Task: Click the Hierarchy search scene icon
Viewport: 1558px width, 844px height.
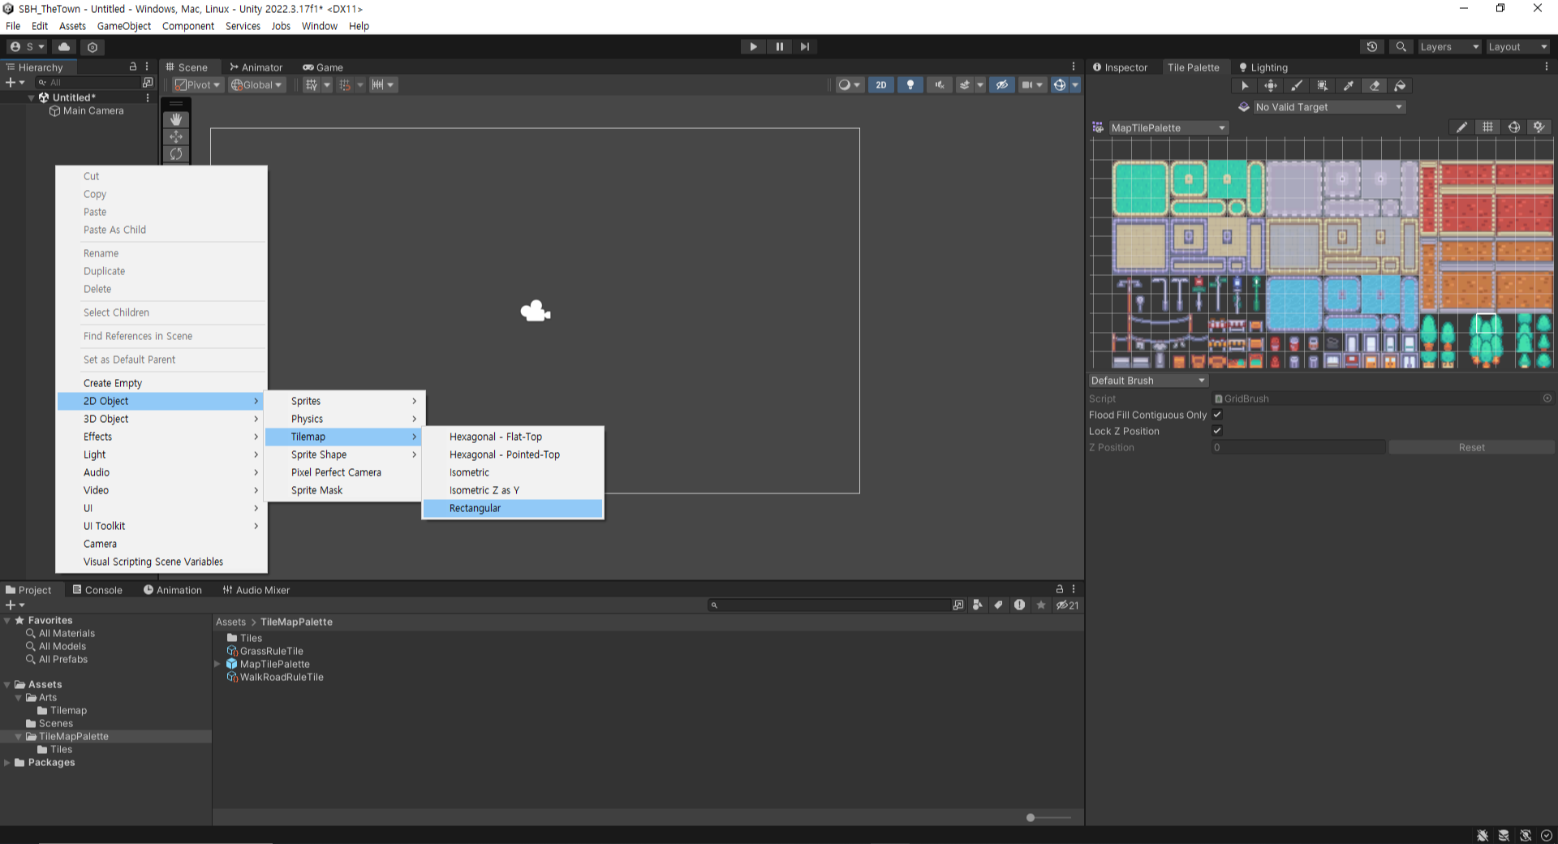Action: point(148,82)
